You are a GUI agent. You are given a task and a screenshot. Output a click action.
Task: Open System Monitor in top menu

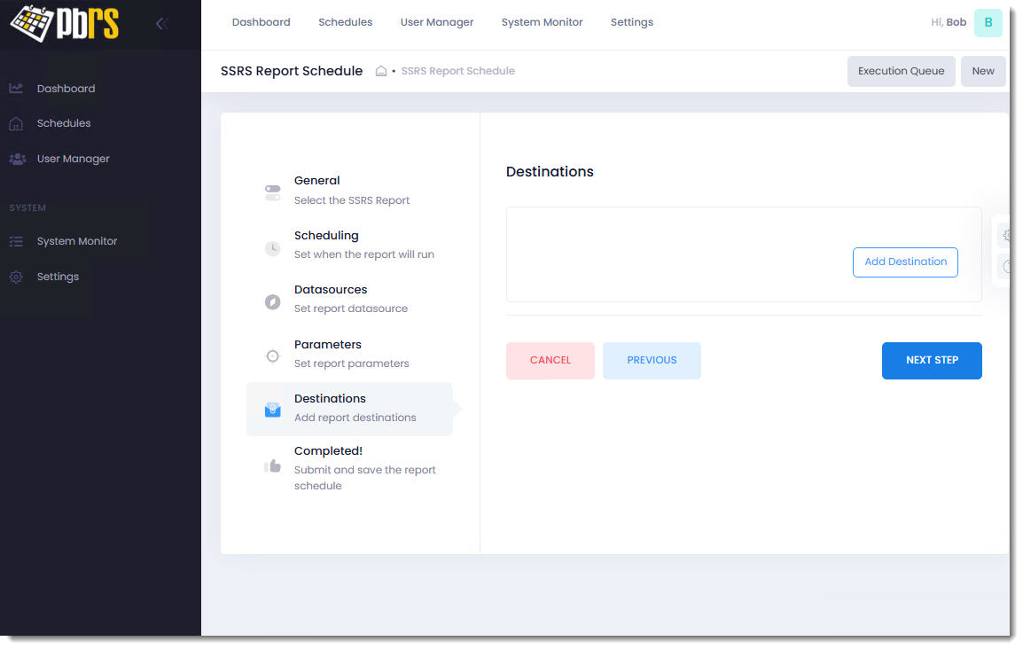tap(542, 22)
